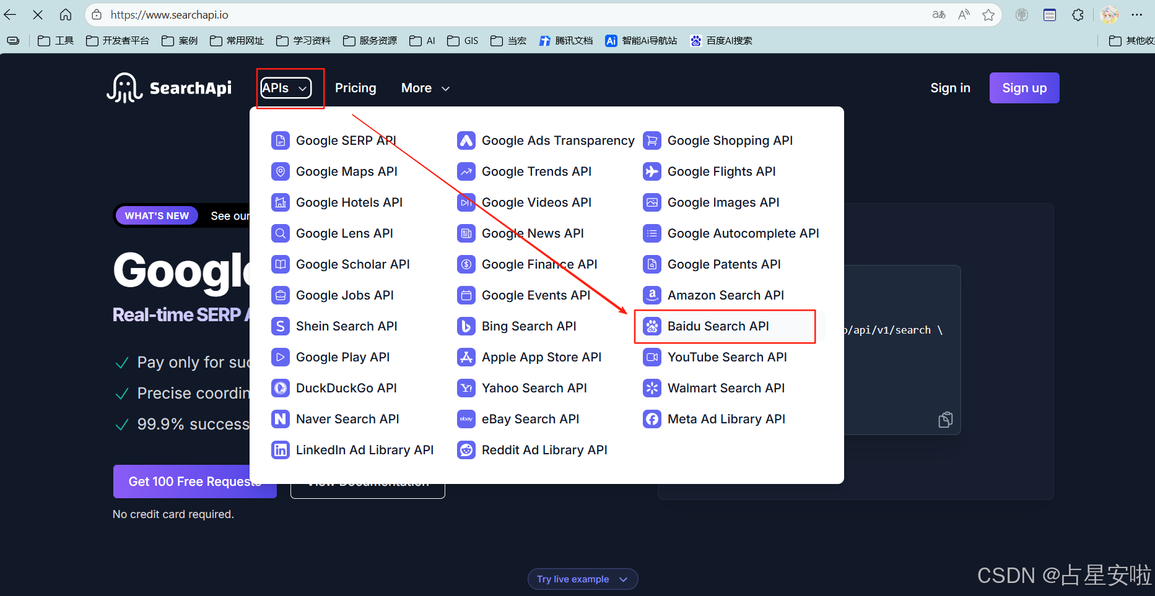Click the Google Hotels API icon
This screenshot has height=596, width=1155.
281,202
